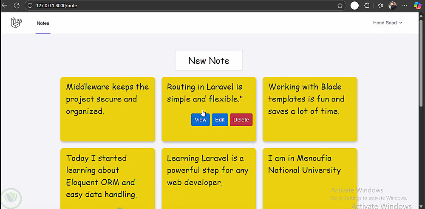The height and width of the screenshot is (209, 425).
Task: Delete the Routing in Laravel note
Action: (241, 120)
